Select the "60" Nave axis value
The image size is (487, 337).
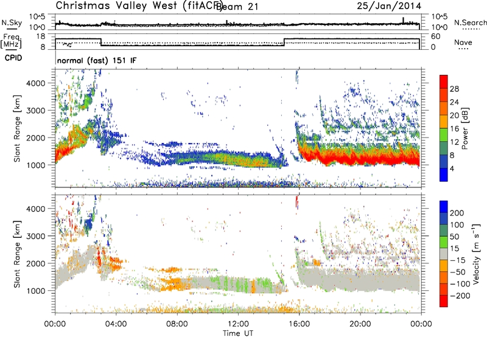click(x=436, y=36)
